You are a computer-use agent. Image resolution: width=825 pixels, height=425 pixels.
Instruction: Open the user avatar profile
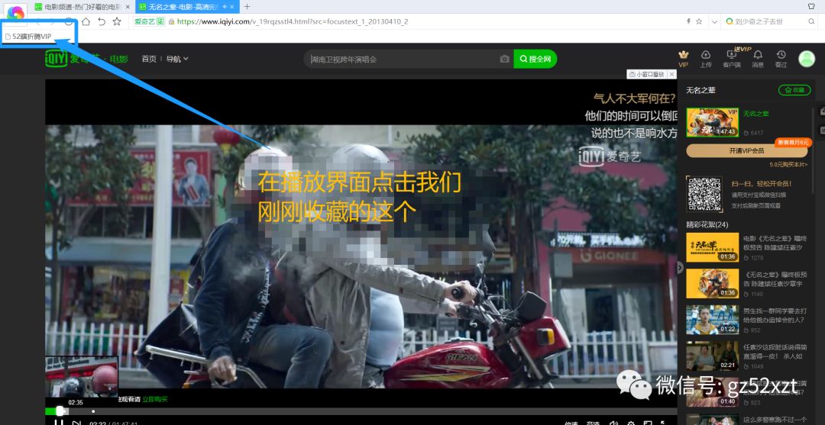807,58
